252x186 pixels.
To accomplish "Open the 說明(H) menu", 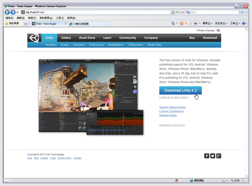I will click(x=71, y=18).
